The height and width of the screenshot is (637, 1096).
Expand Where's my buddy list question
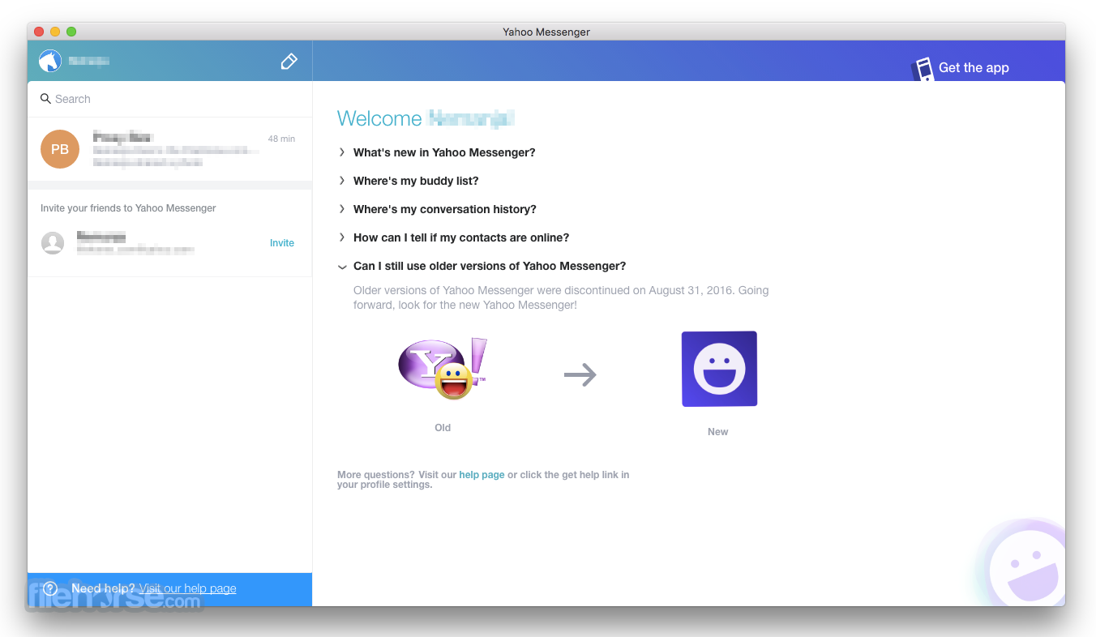(416, 181)
